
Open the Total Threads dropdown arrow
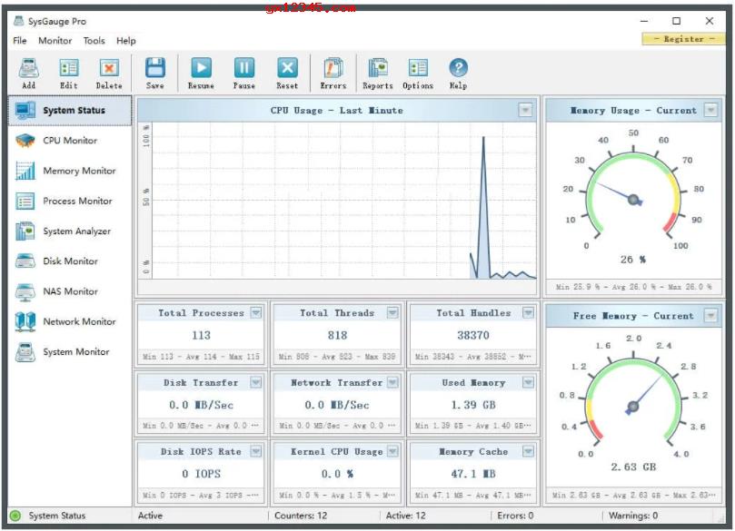392,313
